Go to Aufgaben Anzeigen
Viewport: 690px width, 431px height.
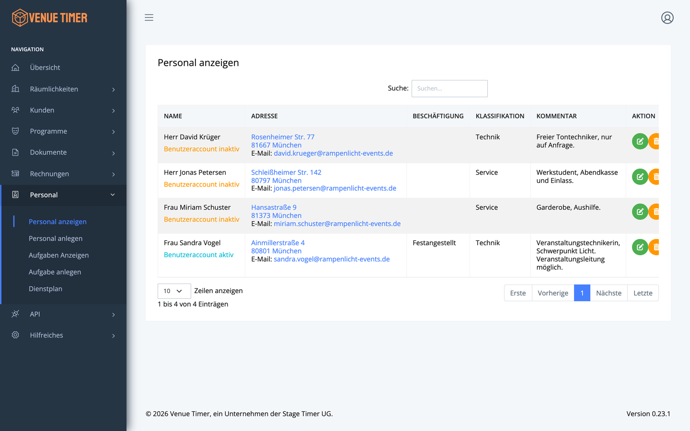[58, 255]
